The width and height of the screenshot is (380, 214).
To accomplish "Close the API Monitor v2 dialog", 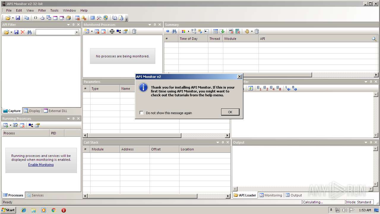I will (240, 77).
